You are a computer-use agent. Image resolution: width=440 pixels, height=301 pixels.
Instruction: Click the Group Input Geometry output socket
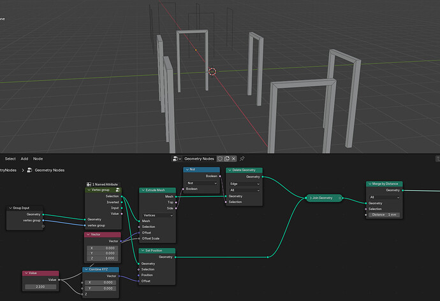[x=43, y=214]
